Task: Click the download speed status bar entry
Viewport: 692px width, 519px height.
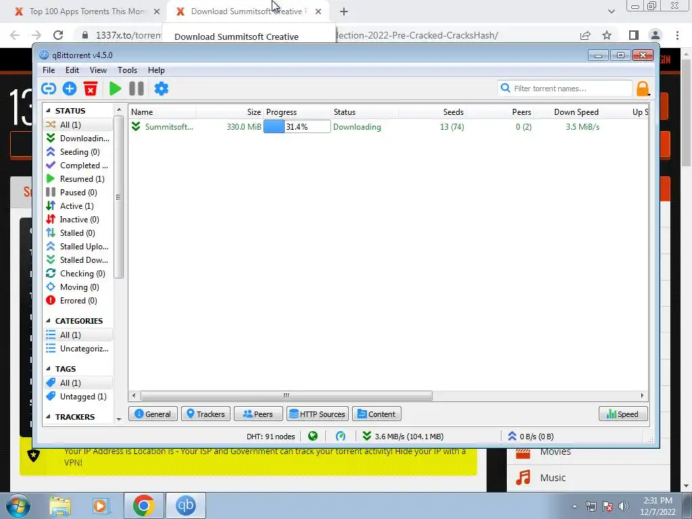Action: click(403, 437)
